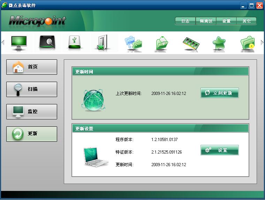Screen dimensions: 265x200
Task: Click 设置 button in 更新设置 panel
Action: [220, 150]
